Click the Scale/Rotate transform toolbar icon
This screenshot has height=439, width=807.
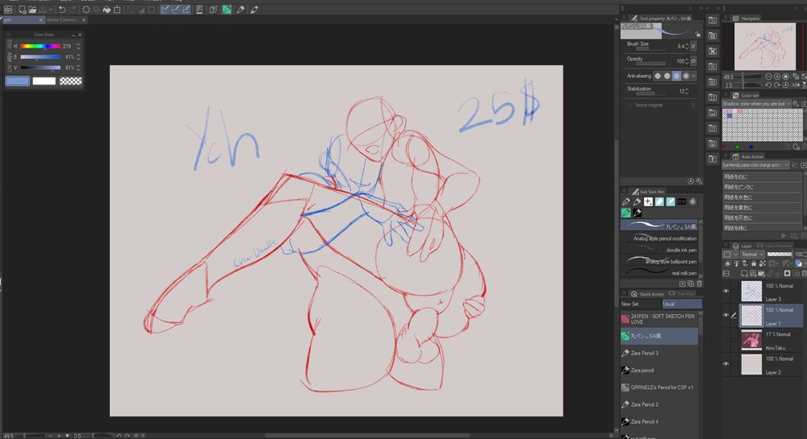[x=117, y=10]
